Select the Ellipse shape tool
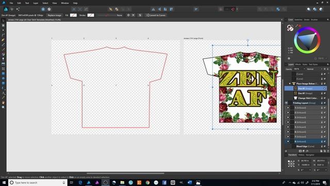Viewport: 330px width, 186px height. (3, 79)
